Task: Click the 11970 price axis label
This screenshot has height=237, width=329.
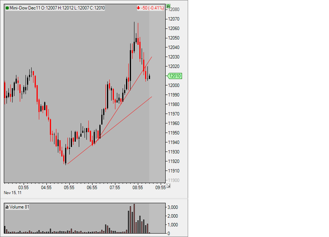Action: (x=174, y=114)
